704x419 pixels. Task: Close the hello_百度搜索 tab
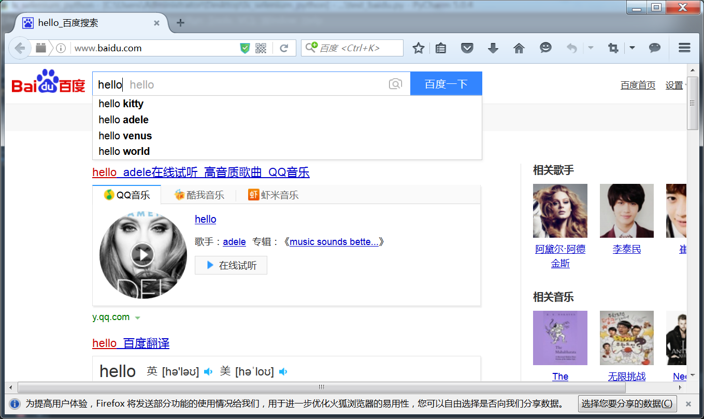(x=156, y=23)
